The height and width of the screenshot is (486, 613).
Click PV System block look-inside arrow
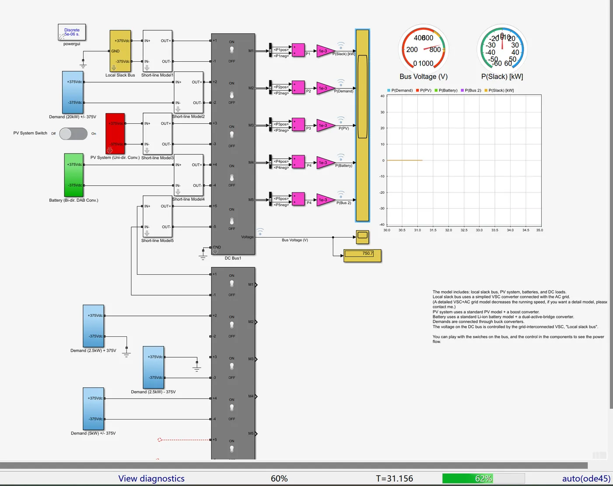pyautogui.click(x=110, y=150)
